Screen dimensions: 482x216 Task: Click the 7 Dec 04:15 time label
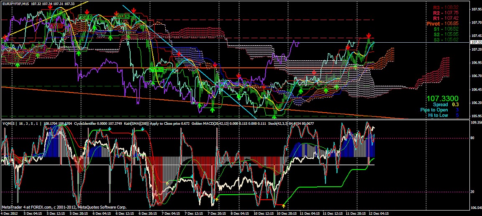tap(172, 213)
